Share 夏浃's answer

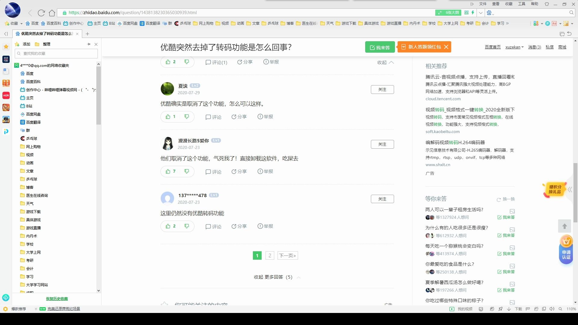(x=239, y=117)
